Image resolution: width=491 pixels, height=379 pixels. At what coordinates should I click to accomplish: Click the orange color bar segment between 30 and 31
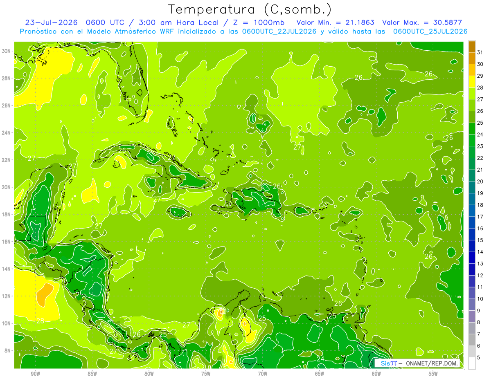(472, 58)
